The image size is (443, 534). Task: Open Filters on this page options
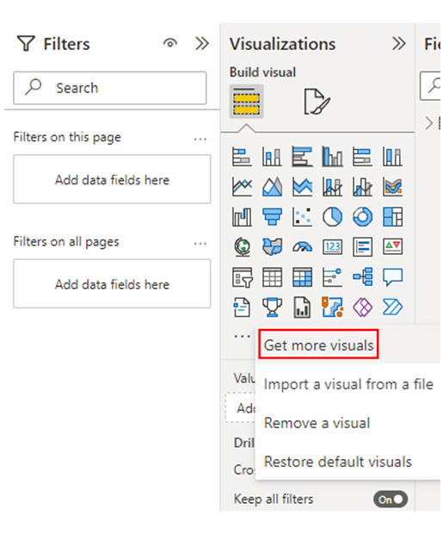[200, 139]
